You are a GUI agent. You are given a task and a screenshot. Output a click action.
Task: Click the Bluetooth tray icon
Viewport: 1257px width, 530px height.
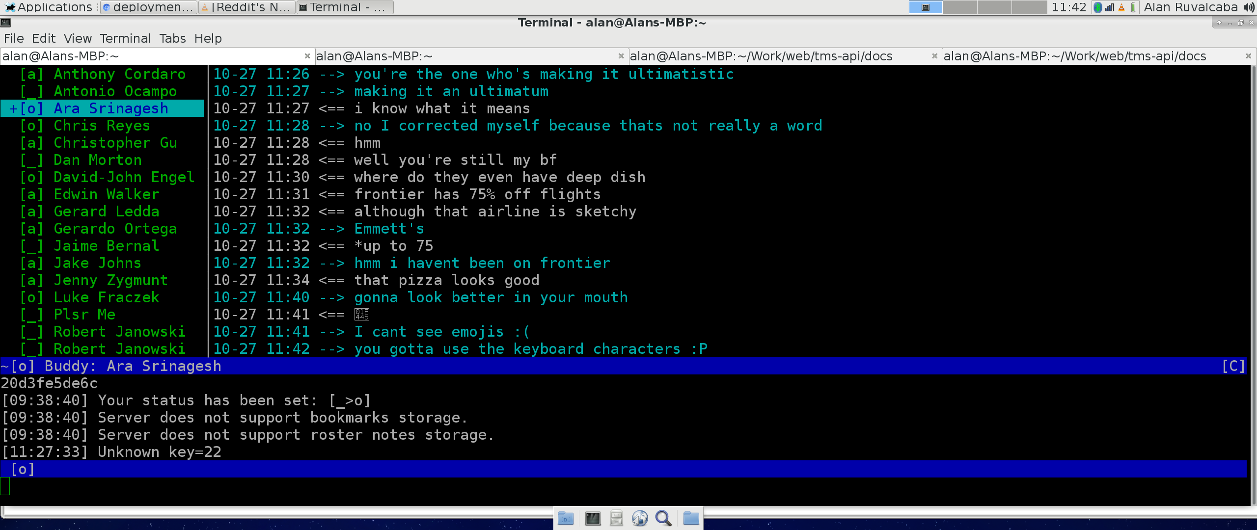pos(1098,7)
